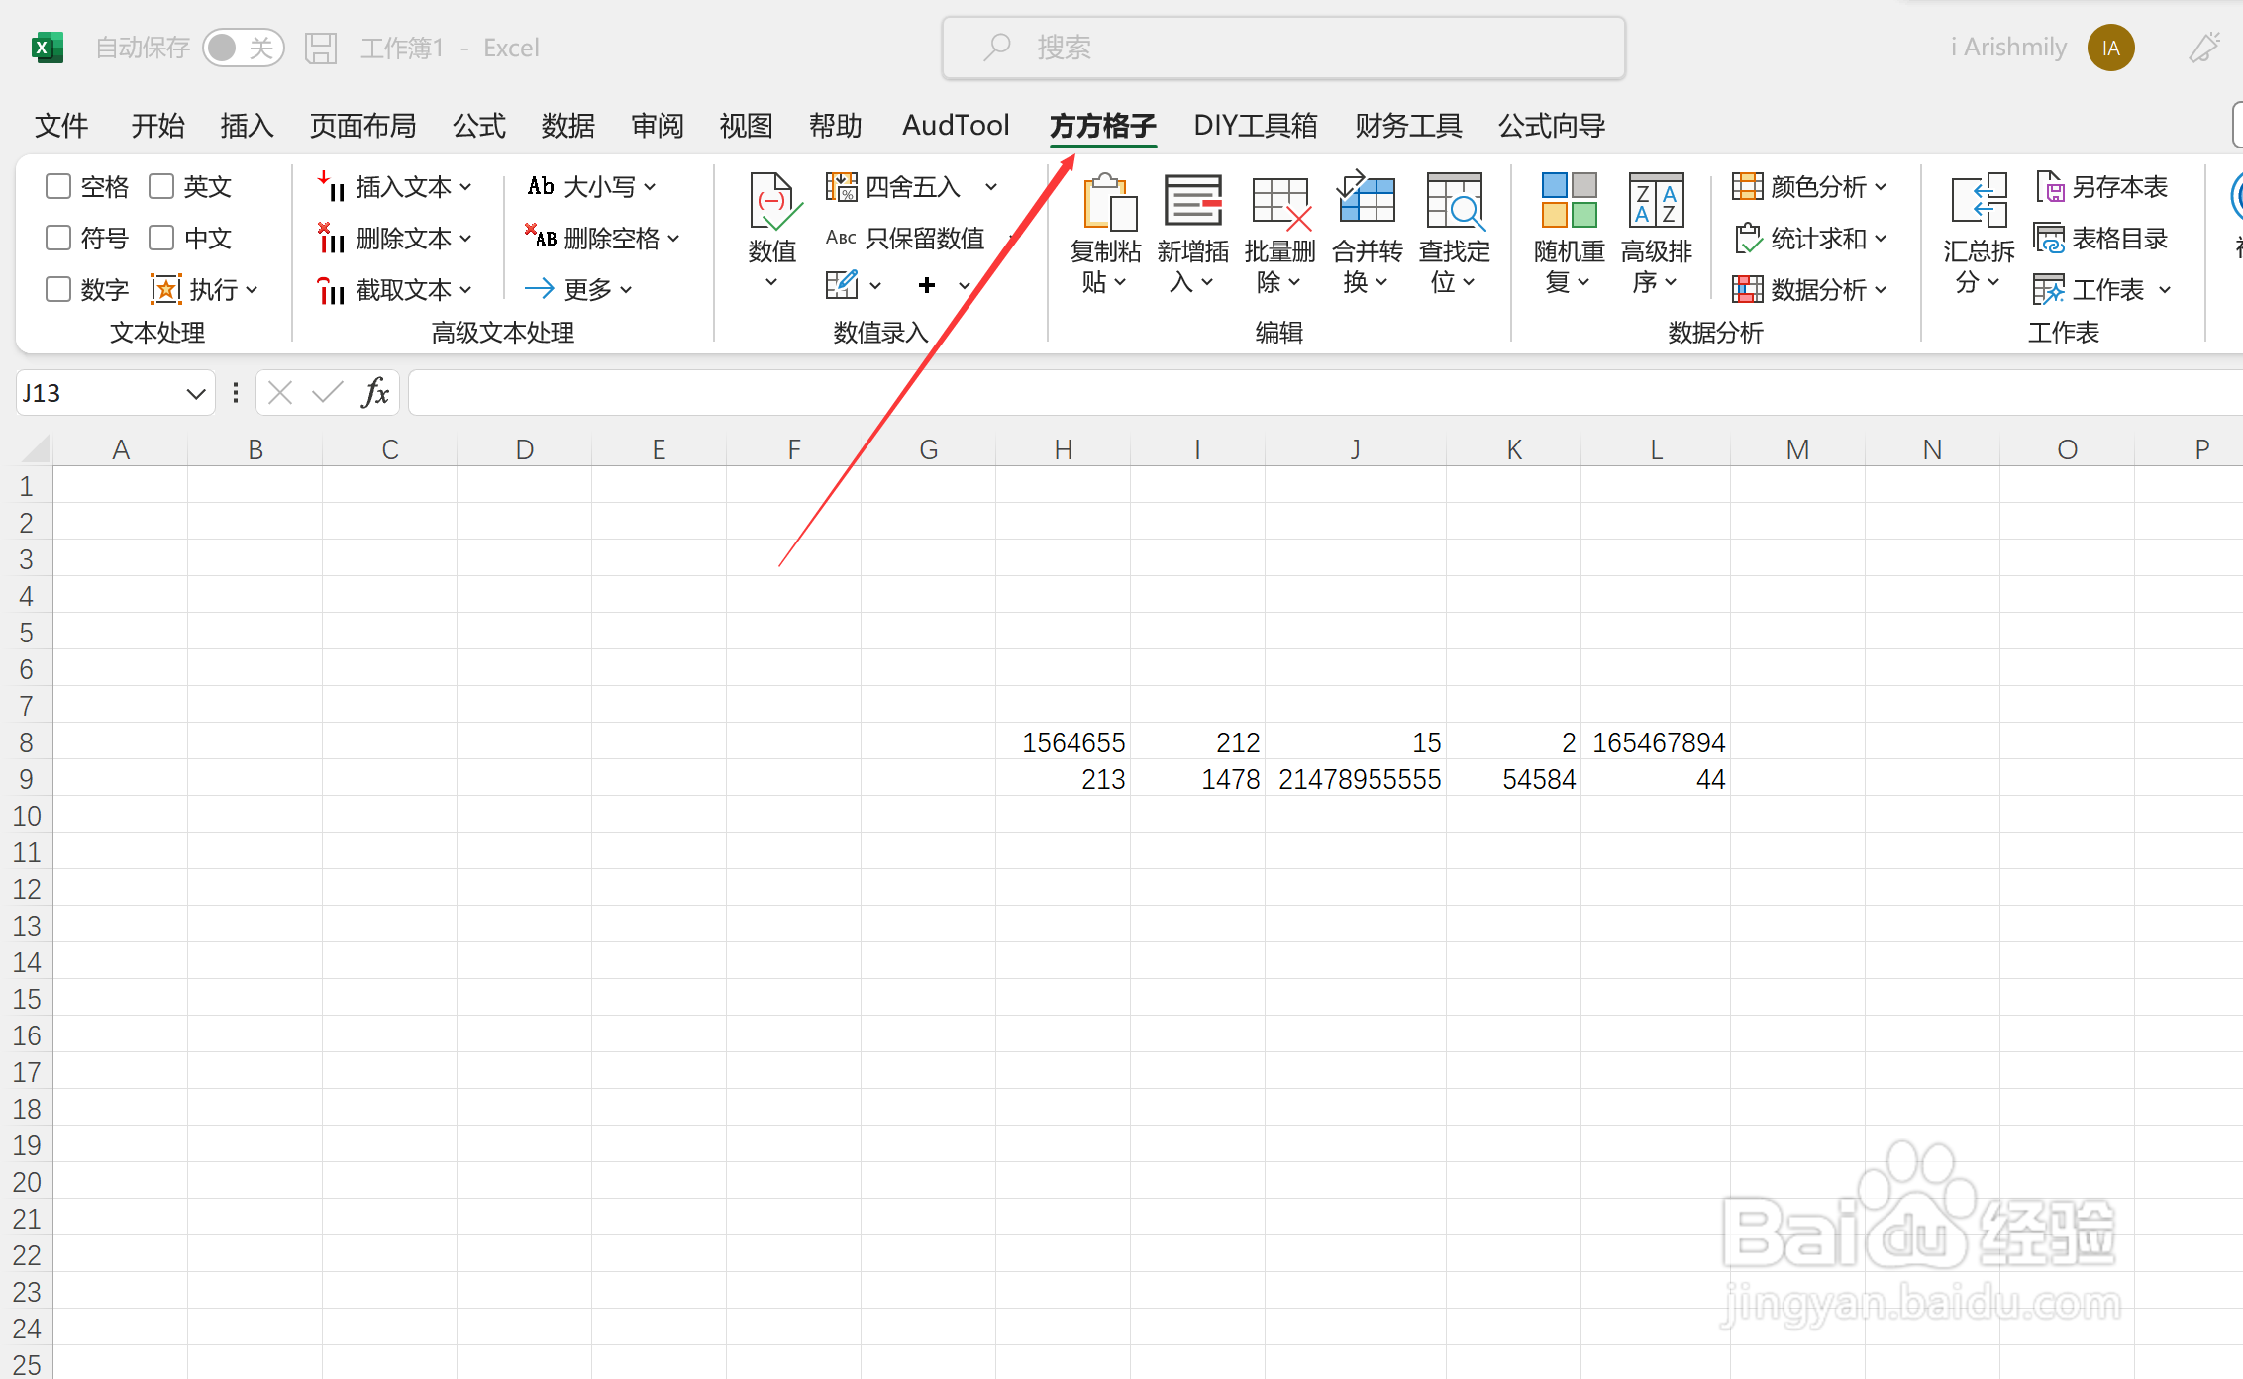This screenshot has width=2243, height=1379.
Task: Toggle the 自动保存 switch
Action: (244, 47)
